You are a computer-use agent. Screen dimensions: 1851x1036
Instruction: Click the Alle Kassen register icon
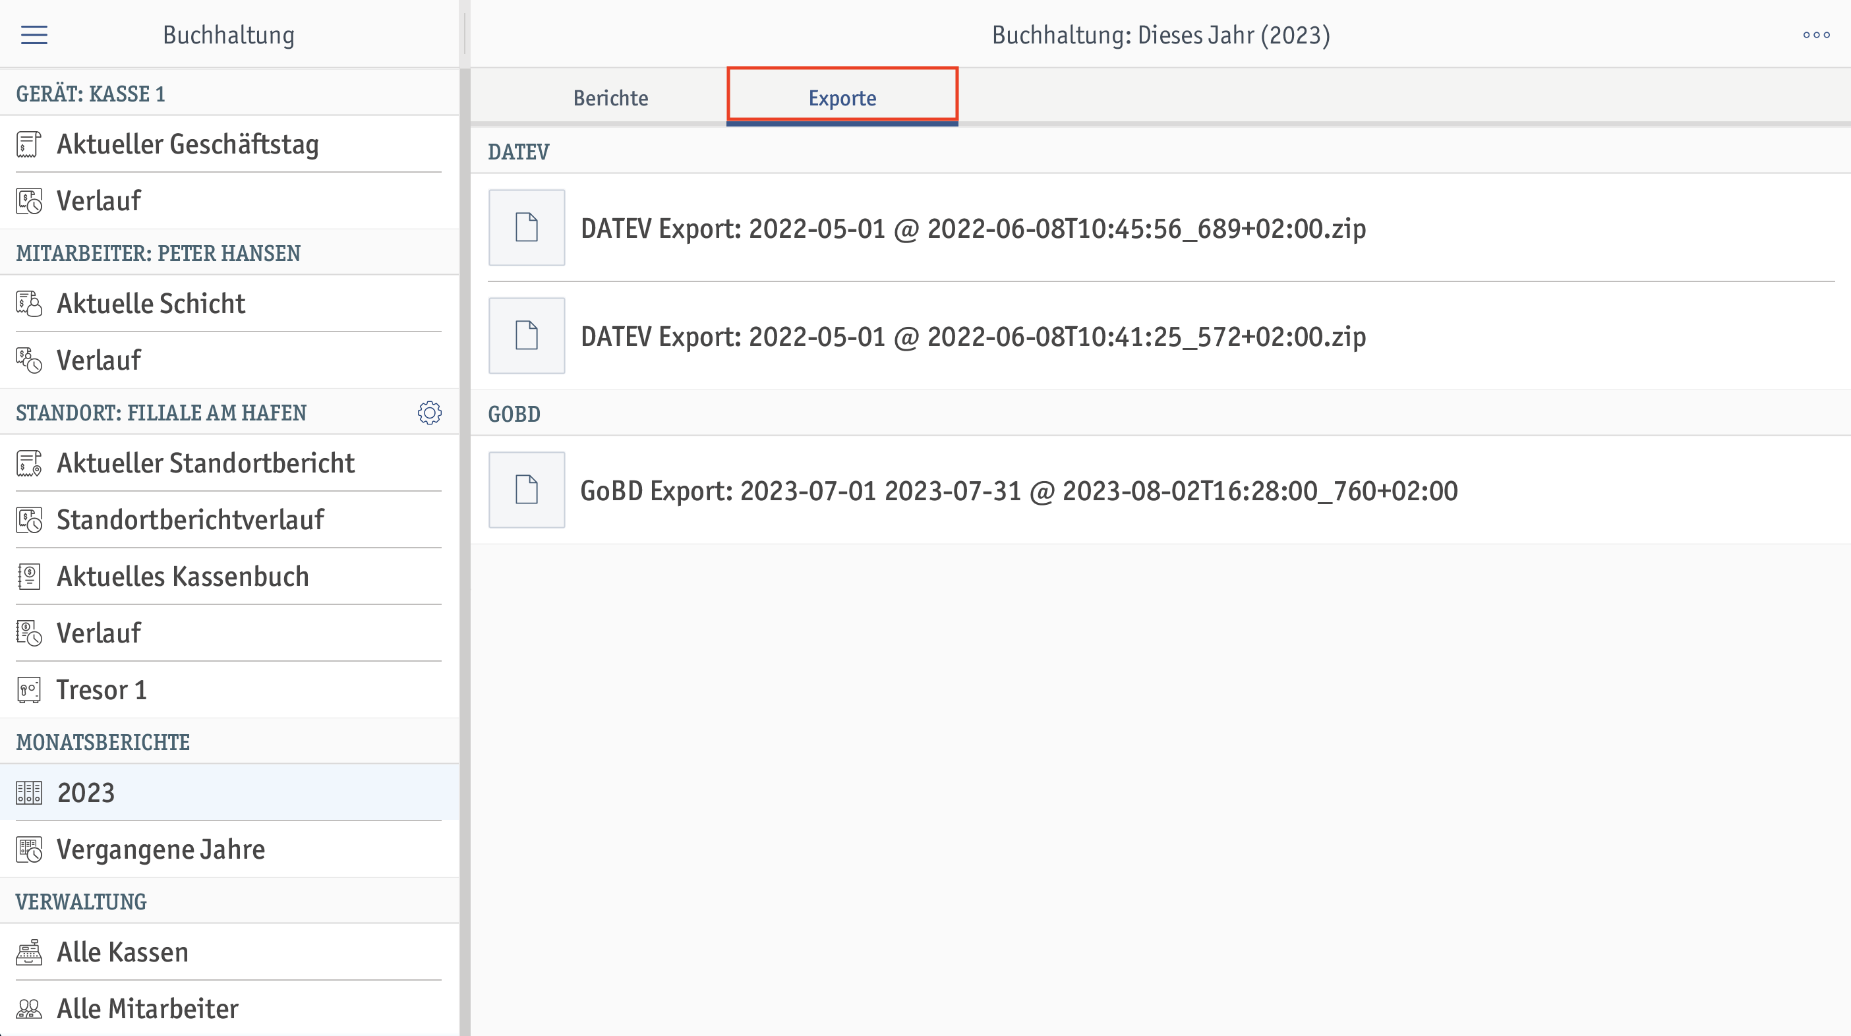click(29, 953)
